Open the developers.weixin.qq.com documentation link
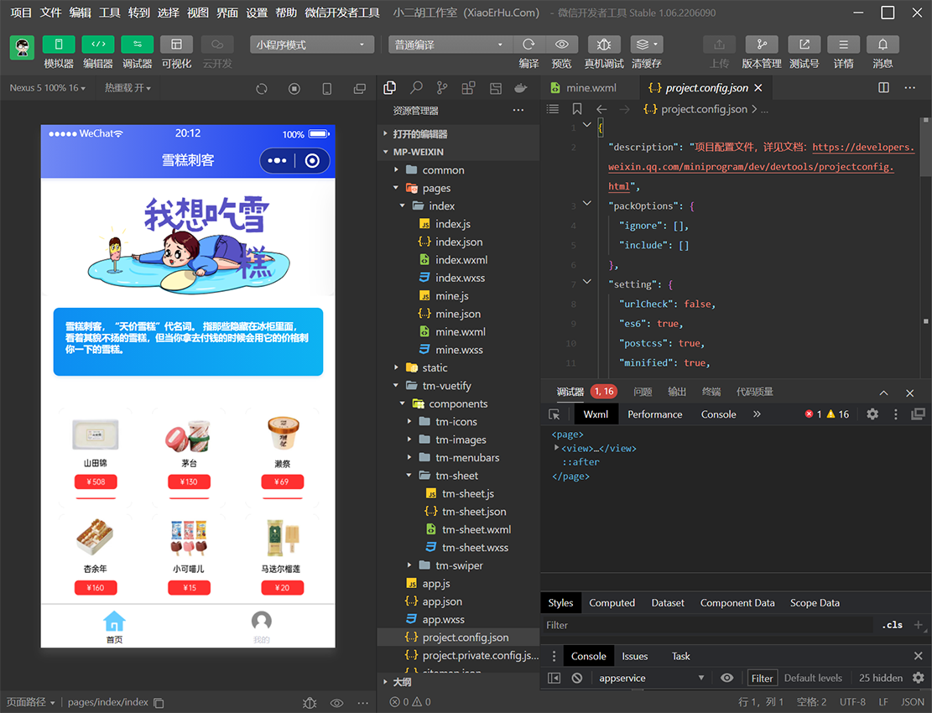This screenshot has height=713, width=932. point(862,147)
